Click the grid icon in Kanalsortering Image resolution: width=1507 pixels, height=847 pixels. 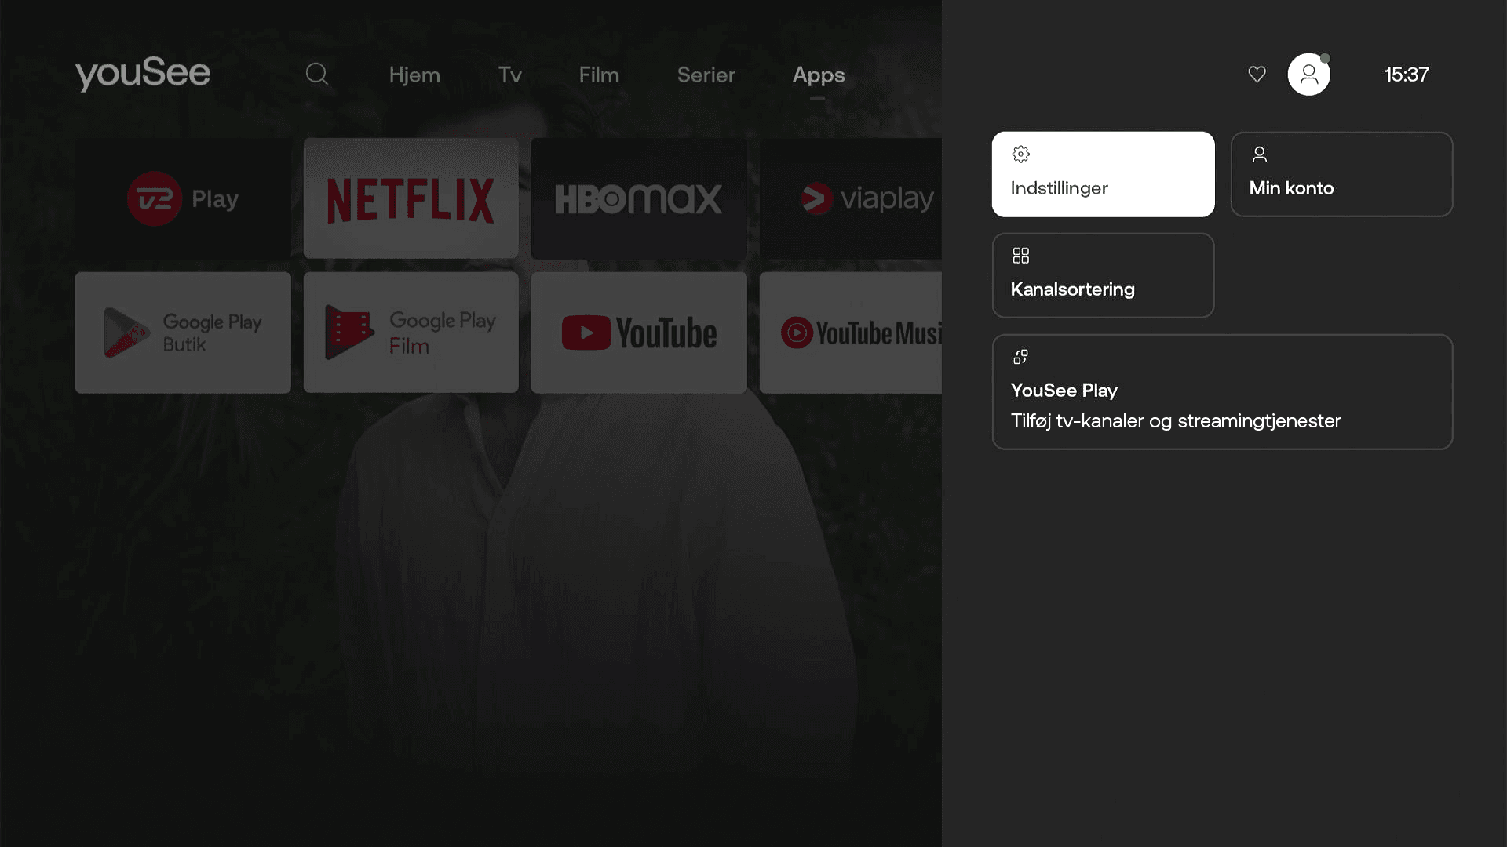tap(1020, 256)
